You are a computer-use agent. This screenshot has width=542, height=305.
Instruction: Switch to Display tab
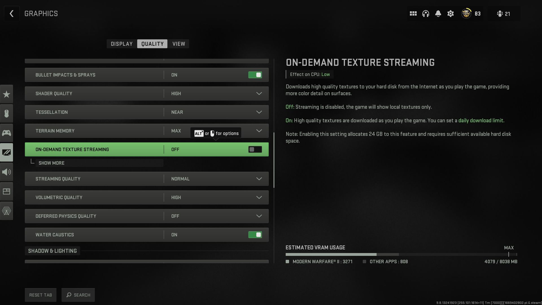point(122,43)
